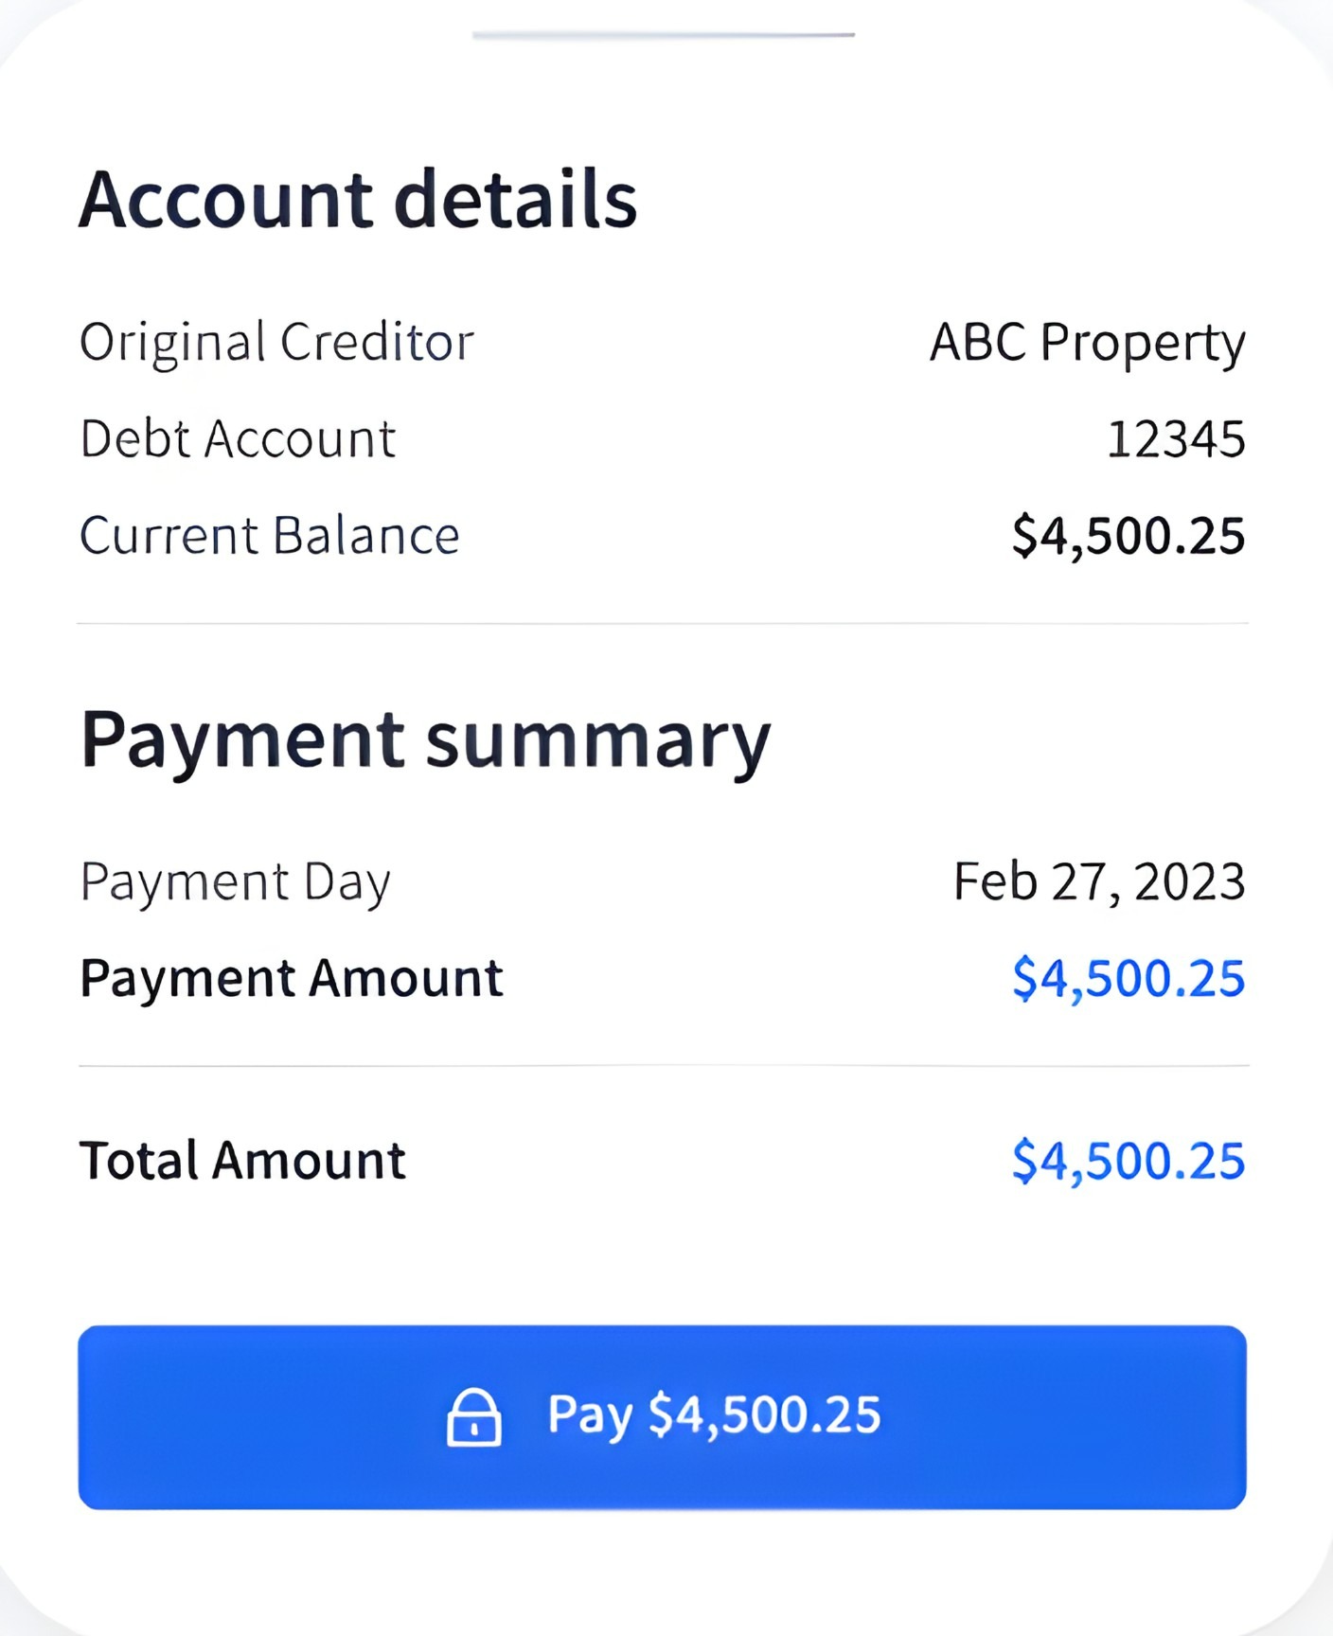
Task: Click the Current Balance label
Action: [x=270, y=536]
